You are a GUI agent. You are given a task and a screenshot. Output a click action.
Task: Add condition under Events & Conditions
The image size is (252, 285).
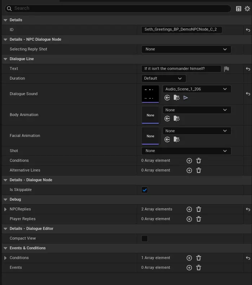click(x=189, y=258)
